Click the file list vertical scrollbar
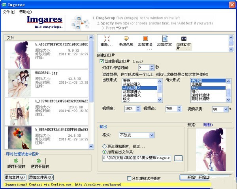Screen dimensions: 237x189 click(x=91, y=71)
